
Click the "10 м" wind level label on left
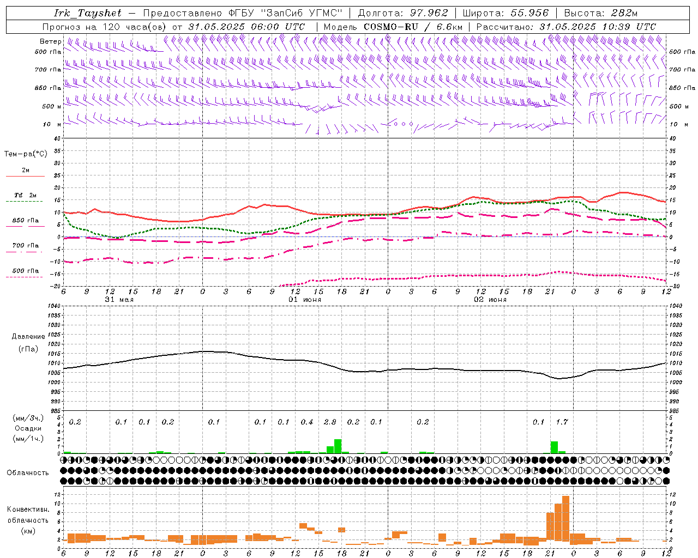[52, 124]
